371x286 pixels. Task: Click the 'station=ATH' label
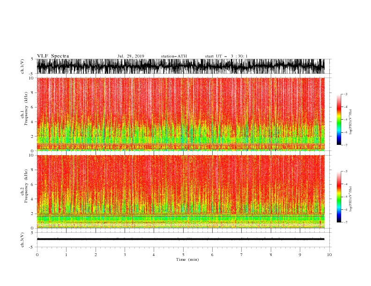pos(174,56)
